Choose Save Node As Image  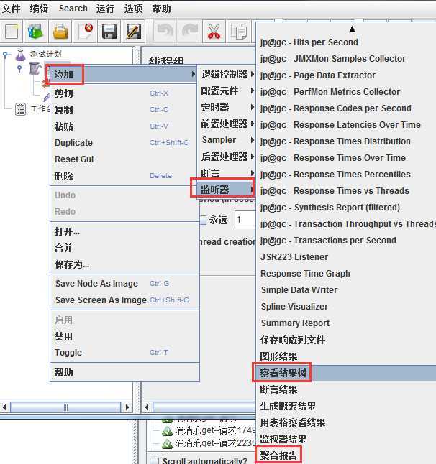coord(124,284)
